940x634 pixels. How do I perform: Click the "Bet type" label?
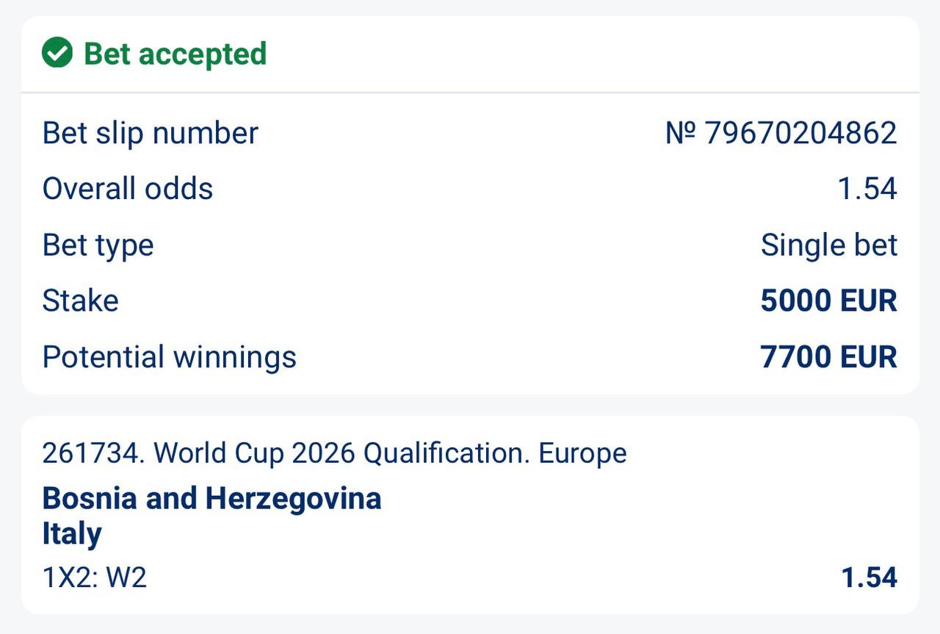tap(98, 245)
